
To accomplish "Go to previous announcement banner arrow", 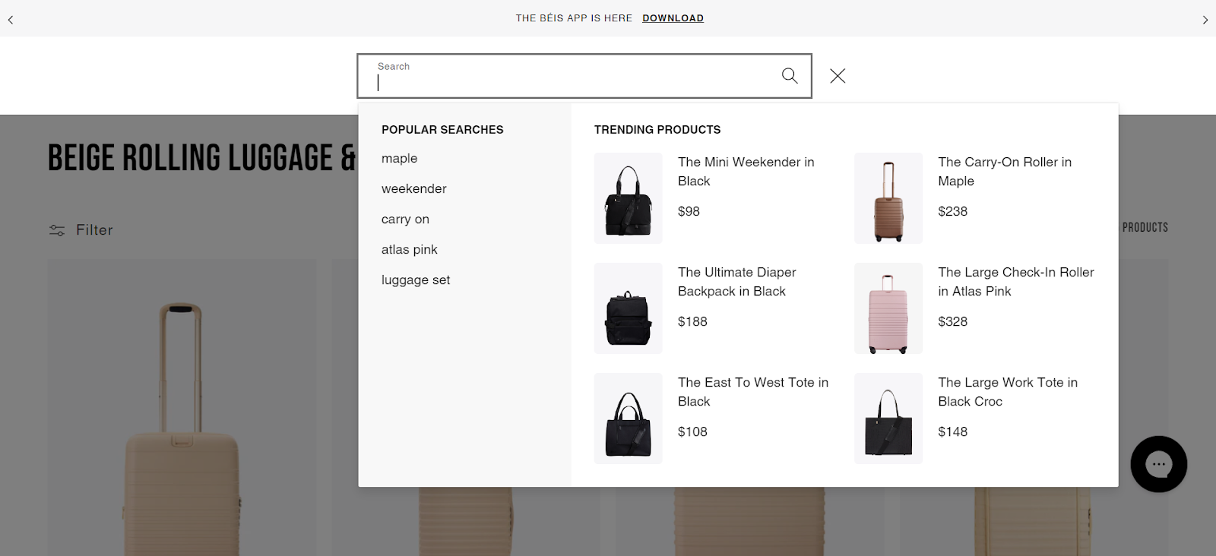I will [11, 20].
